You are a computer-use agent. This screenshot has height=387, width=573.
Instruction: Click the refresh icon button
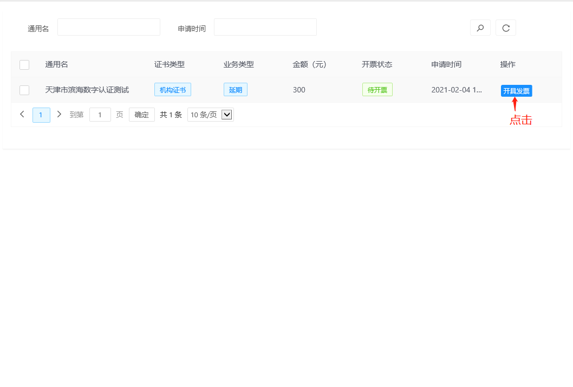(x=506, y=28)
